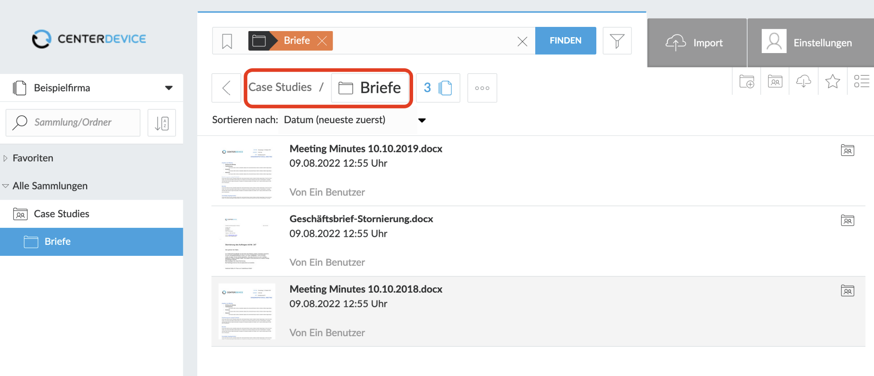Go back with the left arrow button

226,88
